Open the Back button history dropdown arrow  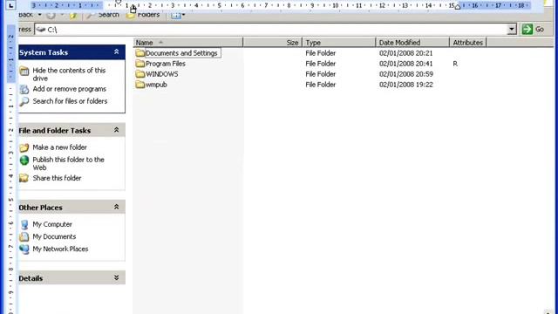[x=39, y=15]
